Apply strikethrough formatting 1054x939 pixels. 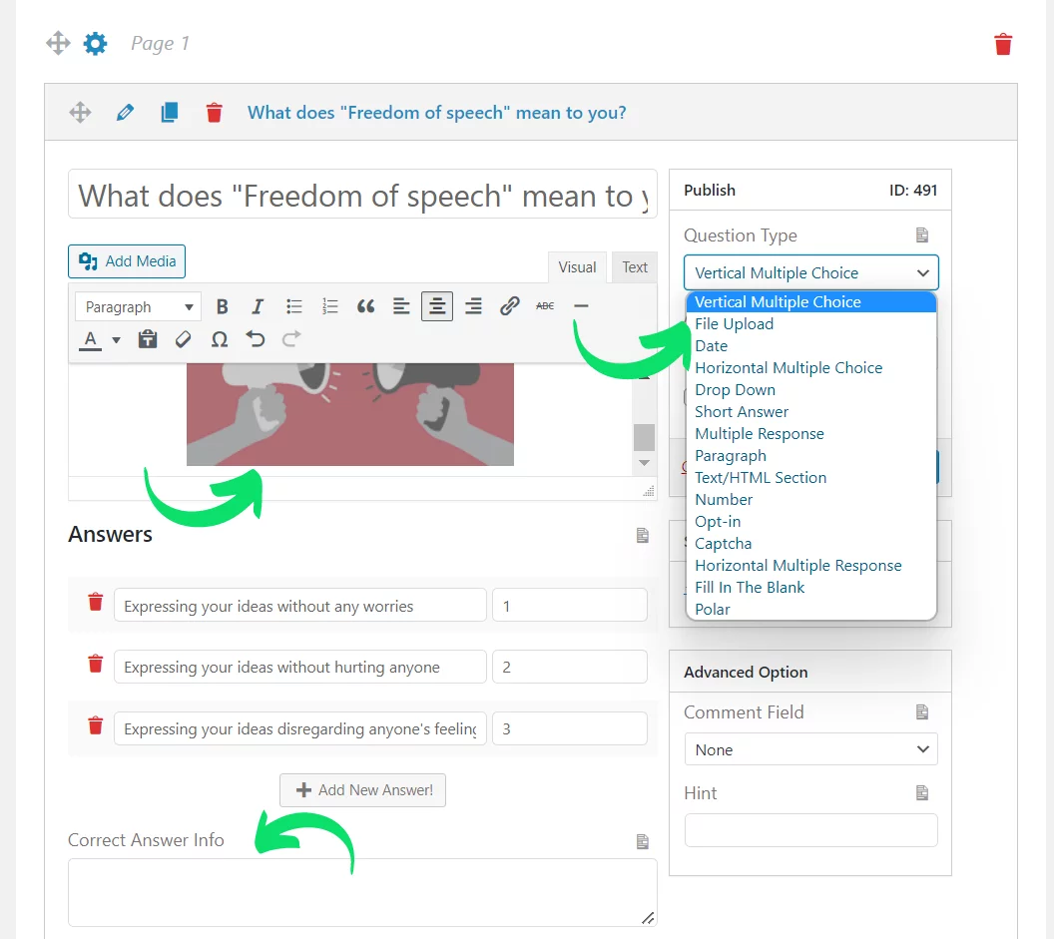545,306
